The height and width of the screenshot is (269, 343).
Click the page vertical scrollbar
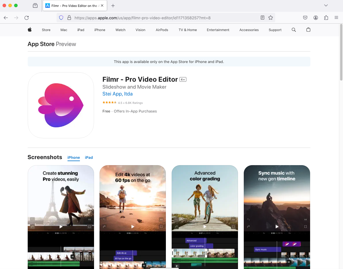(x=341, y=52)
